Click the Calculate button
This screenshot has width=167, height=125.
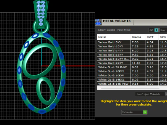point(134,112)
